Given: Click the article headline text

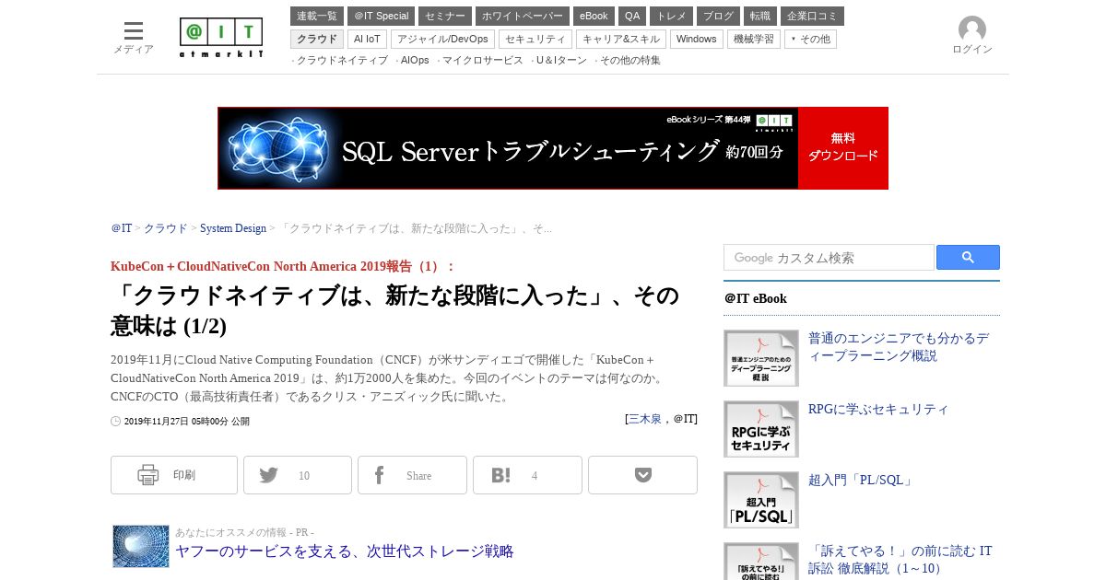Looking at the screenshot, I should (x=394, y=310).
